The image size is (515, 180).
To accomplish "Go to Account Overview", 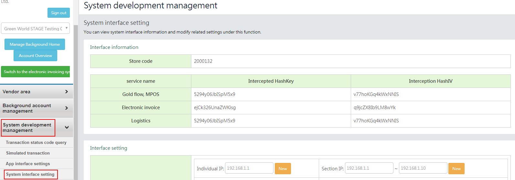I will pos(35,56).
